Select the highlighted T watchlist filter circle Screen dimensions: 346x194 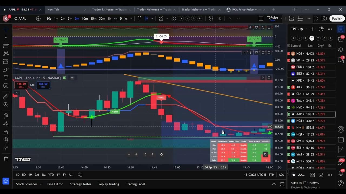tap(312, 38)
